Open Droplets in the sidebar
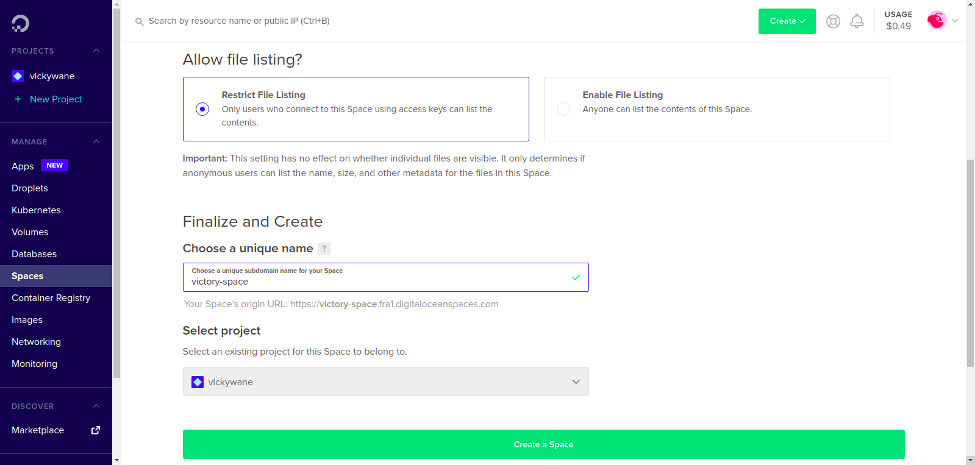The image size is (975, 465). click(x=30, y=188)
